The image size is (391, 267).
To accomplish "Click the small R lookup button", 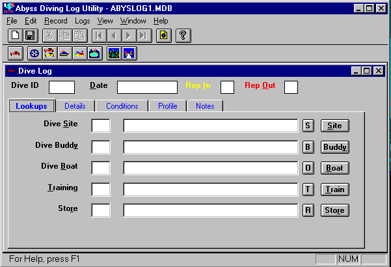I will (308, 210).
